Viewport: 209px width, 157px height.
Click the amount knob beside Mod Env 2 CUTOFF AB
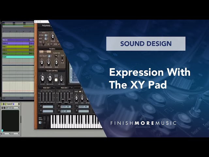click(x=59, y=107)
